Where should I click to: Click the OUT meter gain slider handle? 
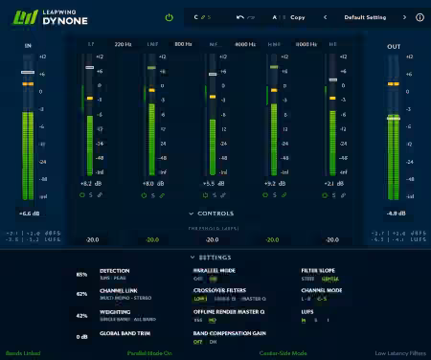(x=394, y=119)
